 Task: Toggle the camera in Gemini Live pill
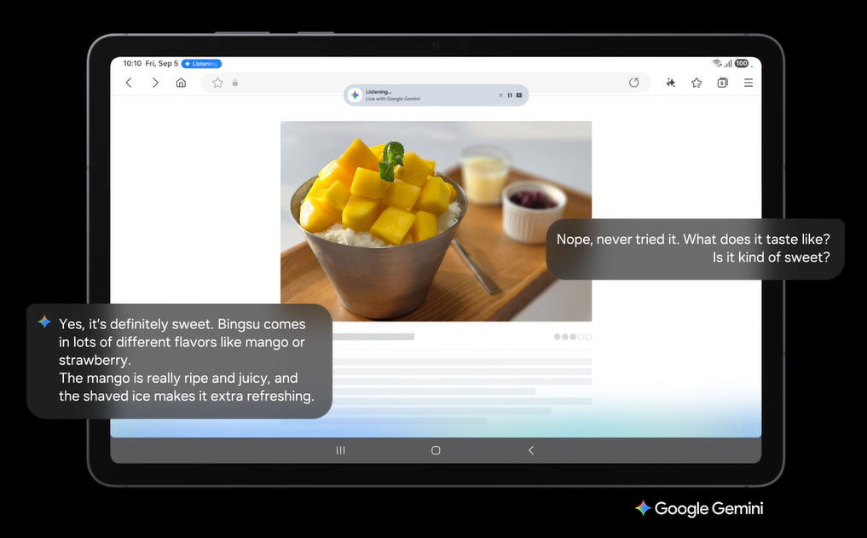[519, 95]
